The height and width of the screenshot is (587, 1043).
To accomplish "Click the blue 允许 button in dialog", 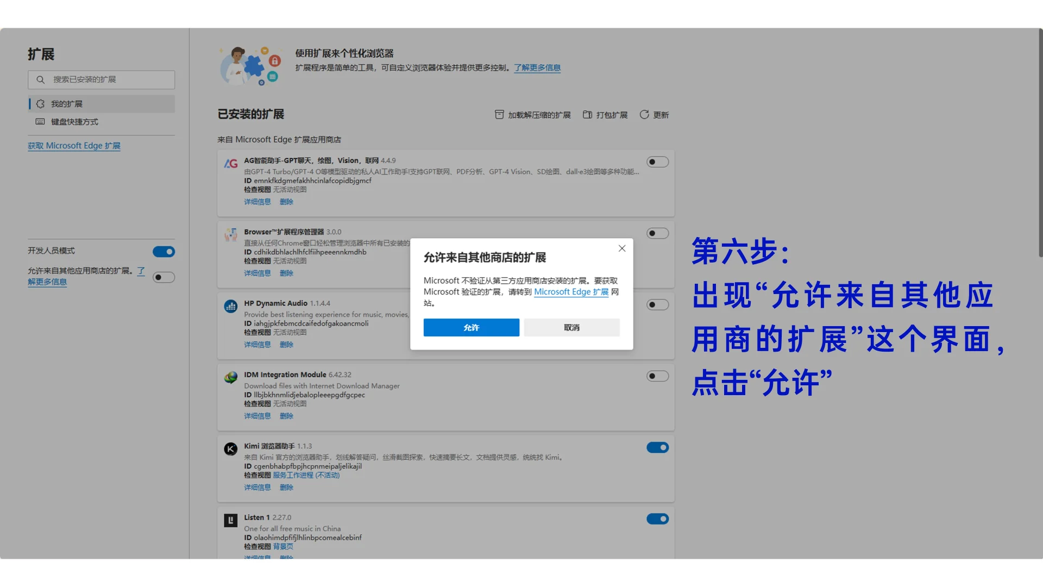I will [471, 327].
